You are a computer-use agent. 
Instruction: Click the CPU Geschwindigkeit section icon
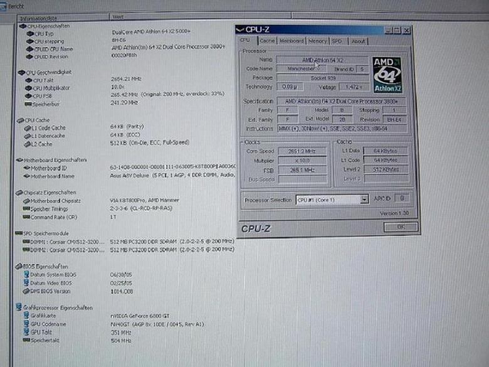[x=21, y=72]
